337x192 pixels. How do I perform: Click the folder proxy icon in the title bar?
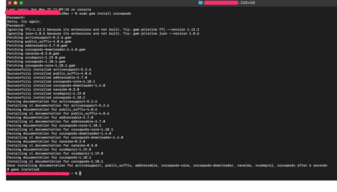(201, 3)
